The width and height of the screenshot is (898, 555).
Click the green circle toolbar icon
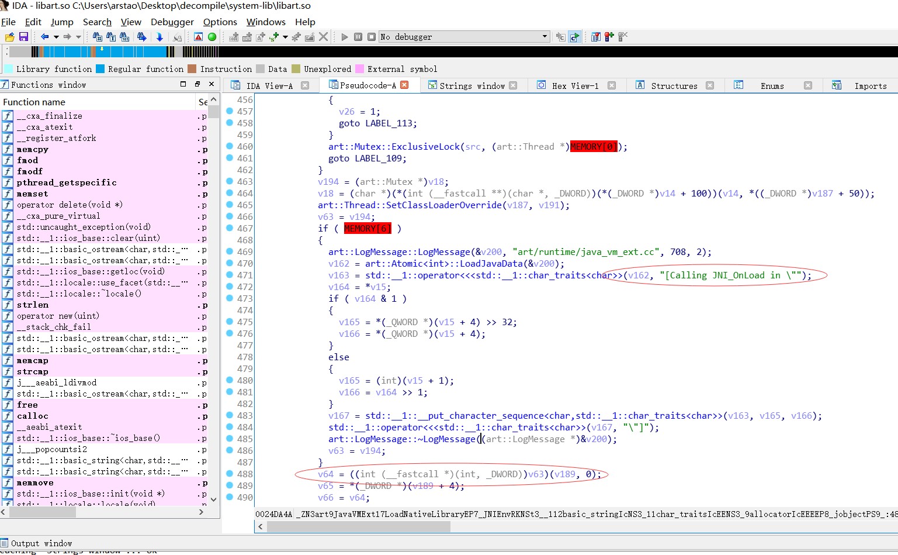click(212, 37)
